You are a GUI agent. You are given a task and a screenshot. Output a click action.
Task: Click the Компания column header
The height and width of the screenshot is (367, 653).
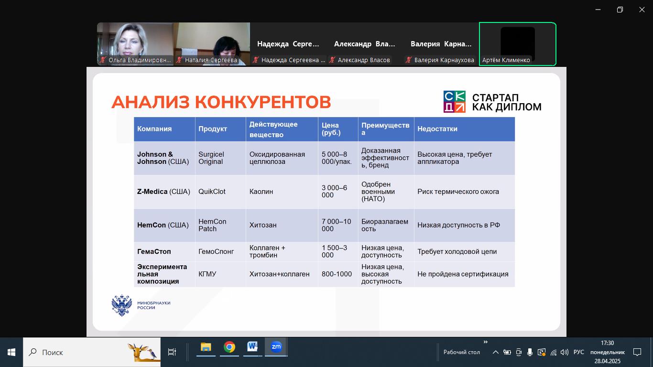click(x=164, y=129)
